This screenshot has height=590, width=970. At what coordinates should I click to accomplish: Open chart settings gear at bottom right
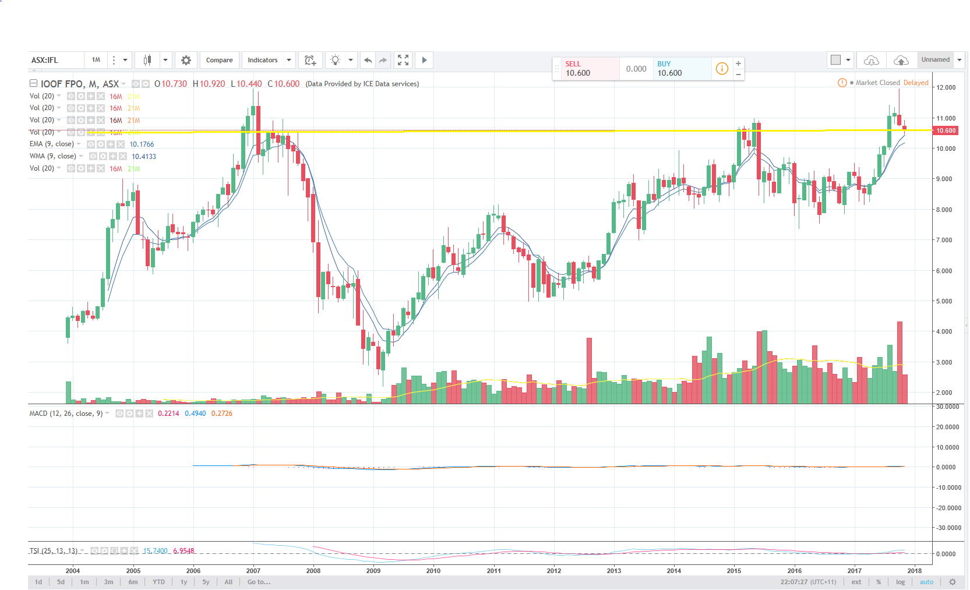(x=953, y=582)
